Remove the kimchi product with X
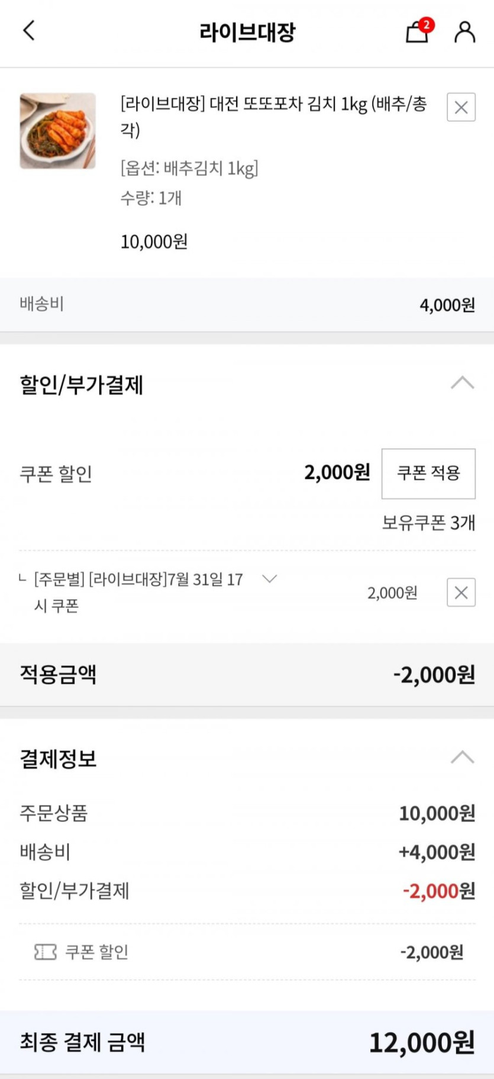494x1079 pixels. [x=461, y=107]
